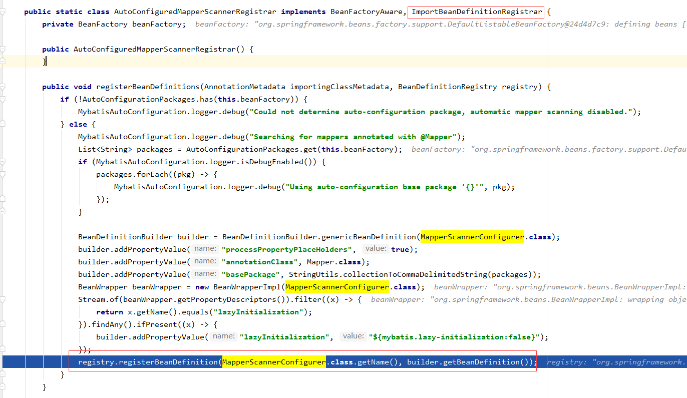Click the red-boxed ImportBeanDefinitionRegistrar interface name

pos(476,12)
